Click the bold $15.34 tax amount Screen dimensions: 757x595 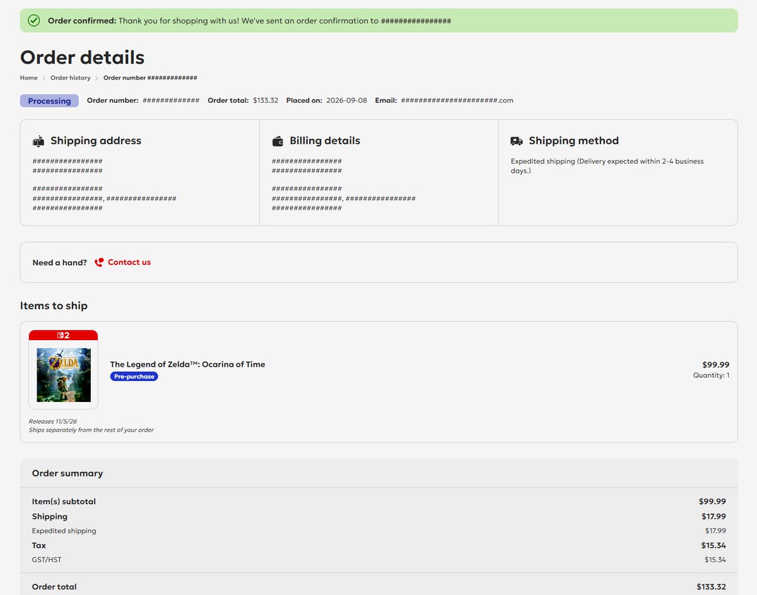[713, 545]
